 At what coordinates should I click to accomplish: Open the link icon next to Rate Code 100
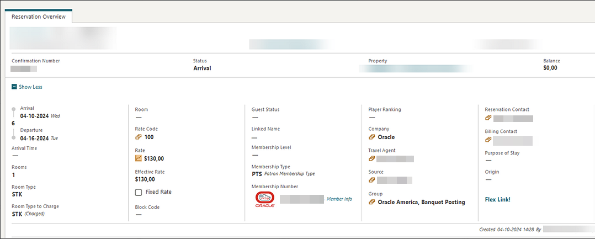click(139, 137)
